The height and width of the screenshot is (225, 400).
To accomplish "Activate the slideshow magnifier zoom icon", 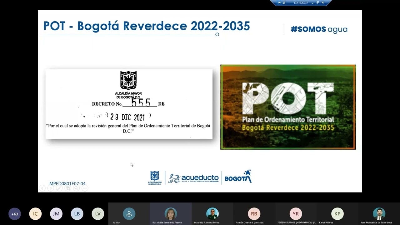I will pyautogui.click(x=76, y=188).
